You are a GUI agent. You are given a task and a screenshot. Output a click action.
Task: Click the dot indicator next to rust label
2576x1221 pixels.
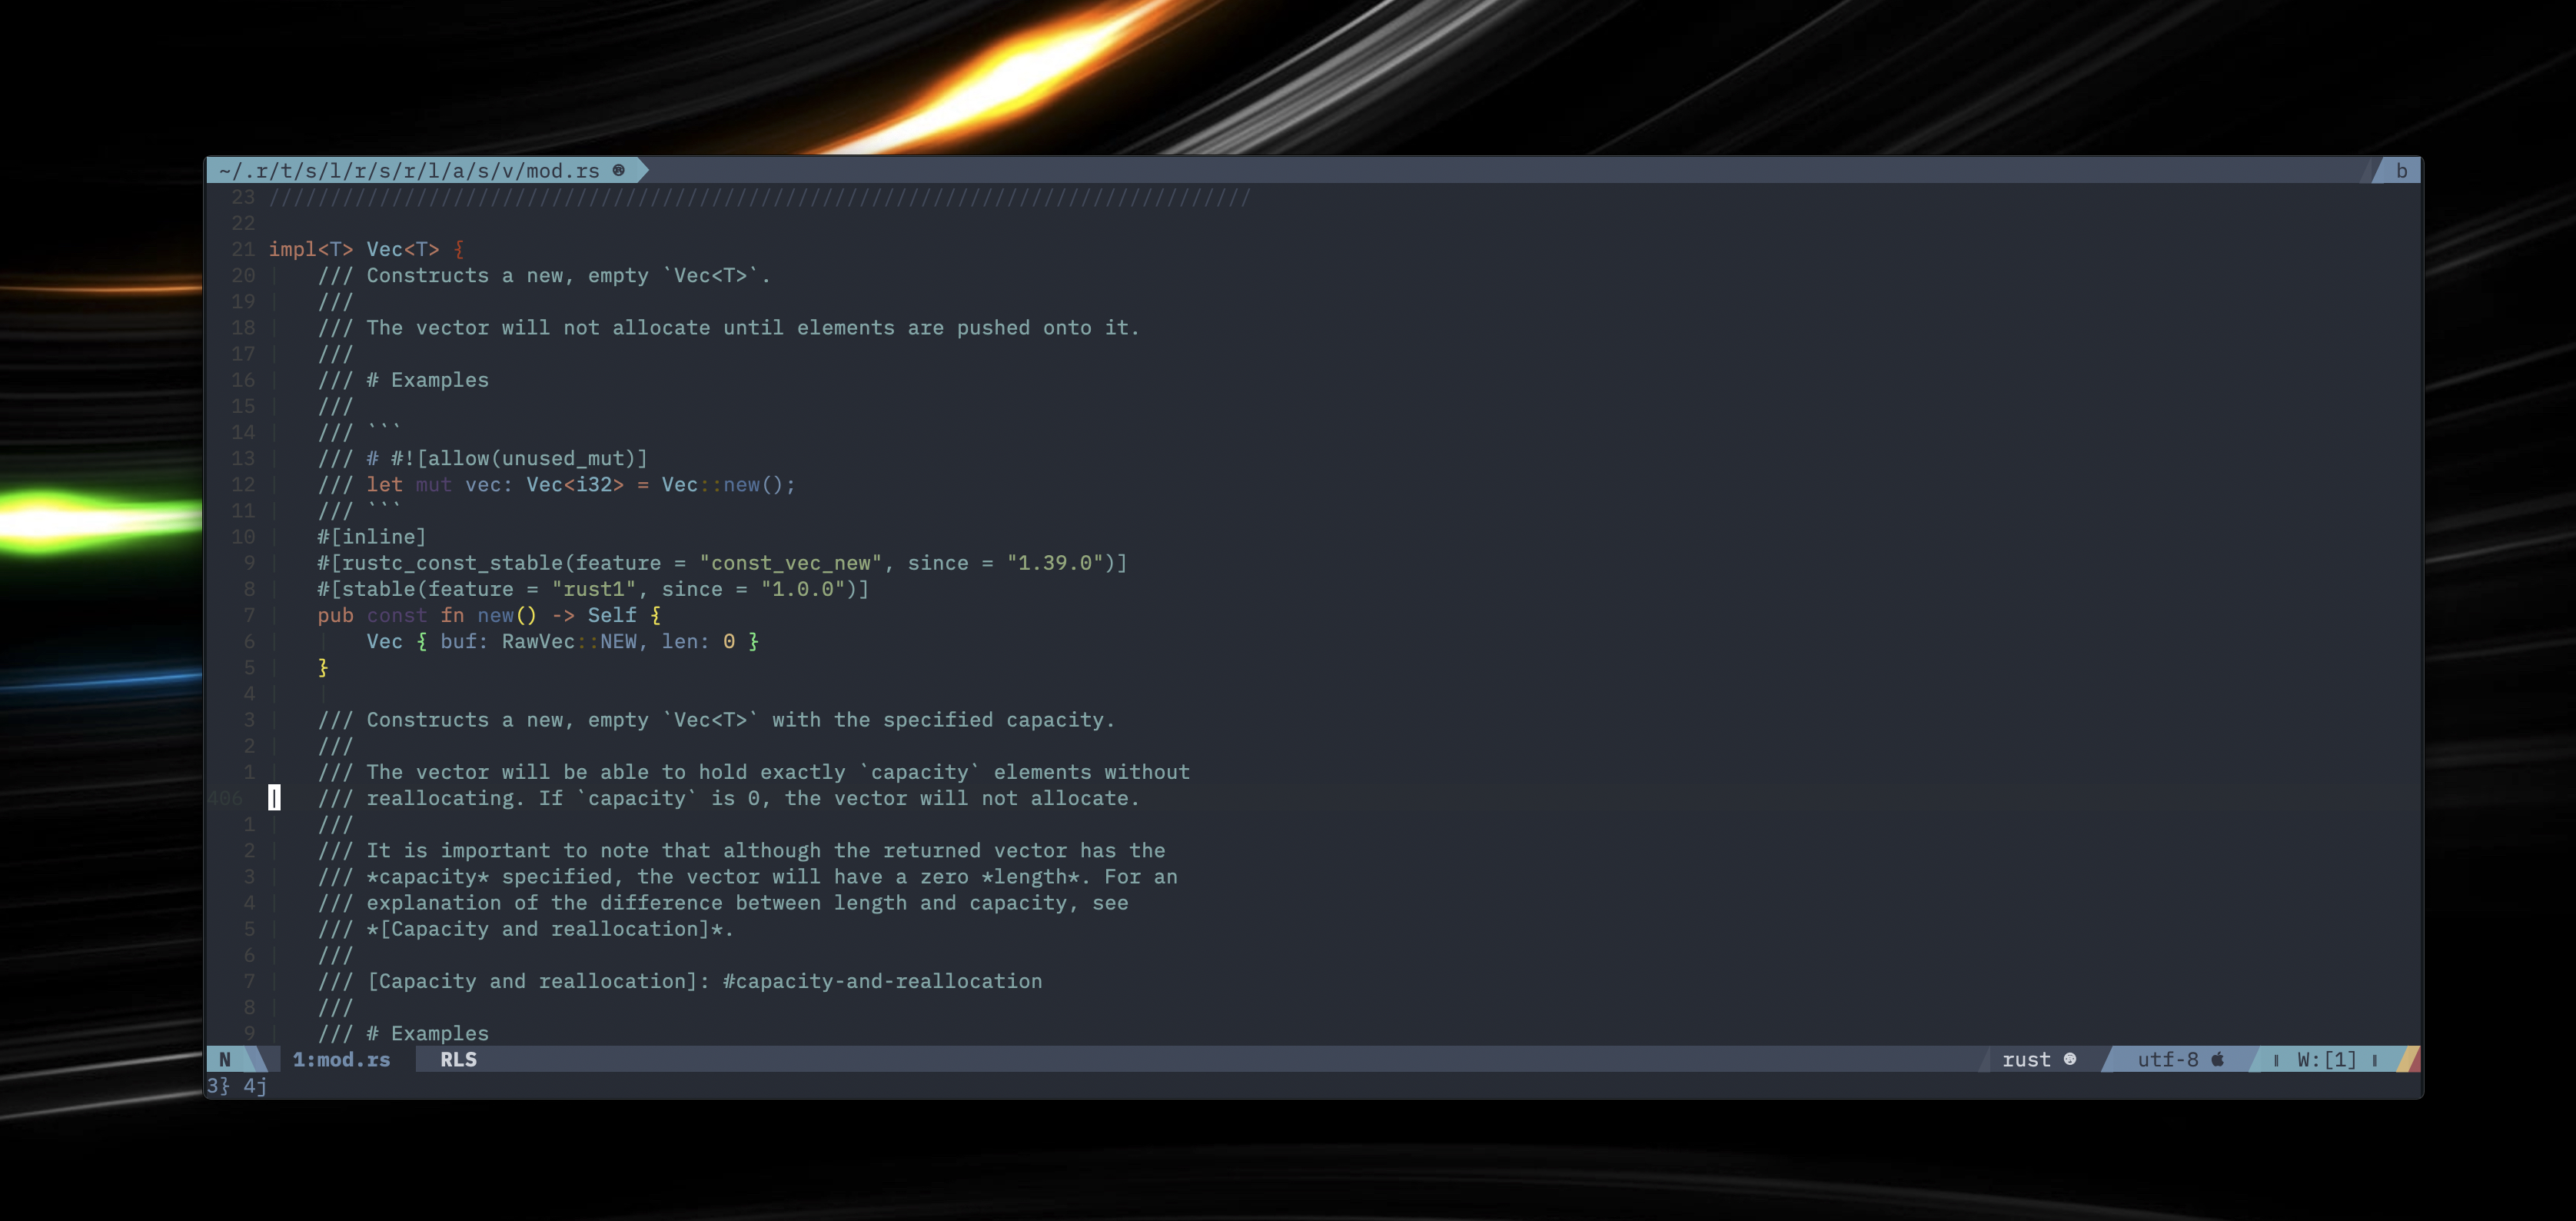point(2073,1058)
